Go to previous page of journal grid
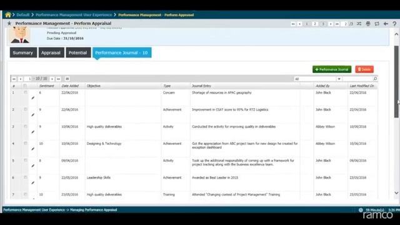This screenshot has width=400, height=225. click(x=21, y=79)
